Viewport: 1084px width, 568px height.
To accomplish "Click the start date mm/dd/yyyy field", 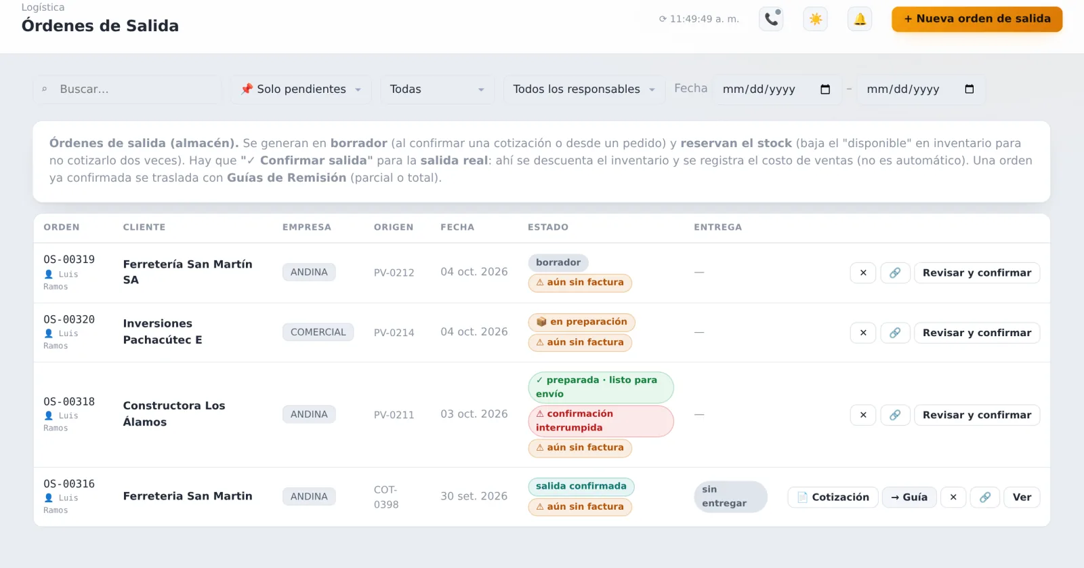I will click(x=777, y=89).
